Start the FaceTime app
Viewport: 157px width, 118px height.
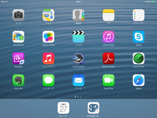pyautogui.click(x=108, y=80)
